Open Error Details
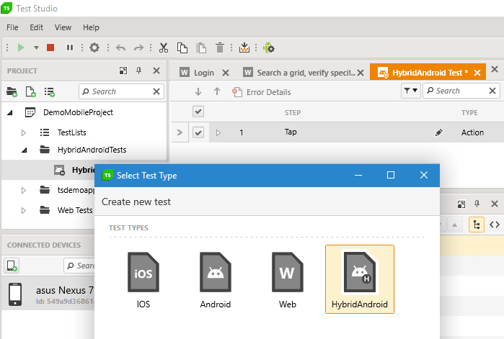This screenshot has width=504, height=339. (x=261, y=92)
